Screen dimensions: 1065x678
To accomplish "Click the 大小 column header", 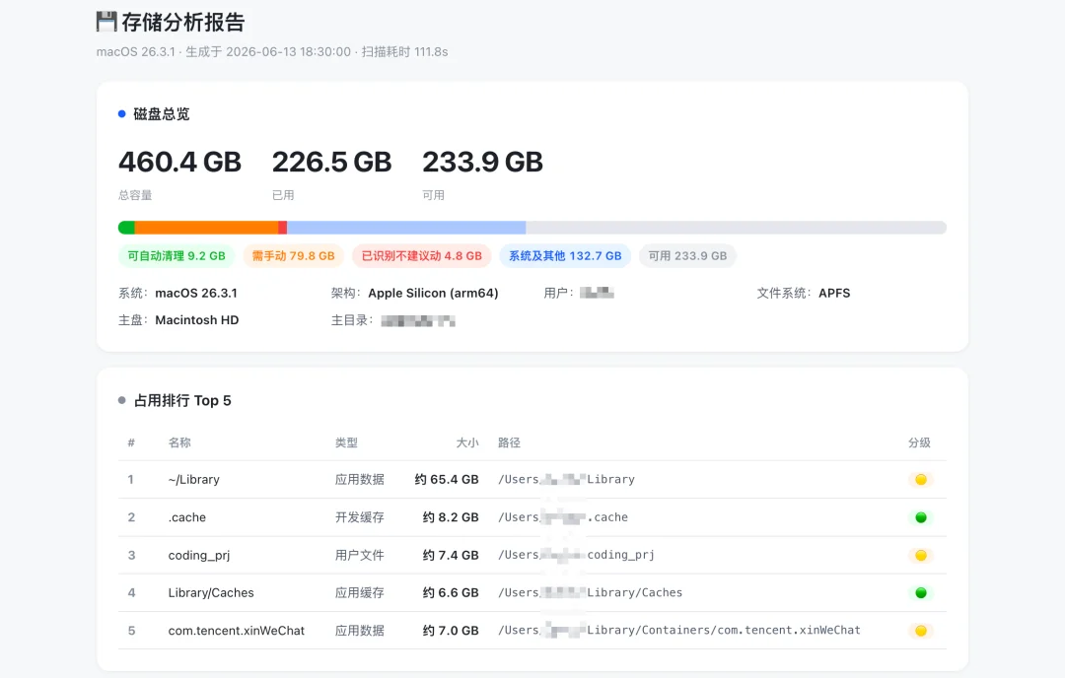I will (467, 442).
